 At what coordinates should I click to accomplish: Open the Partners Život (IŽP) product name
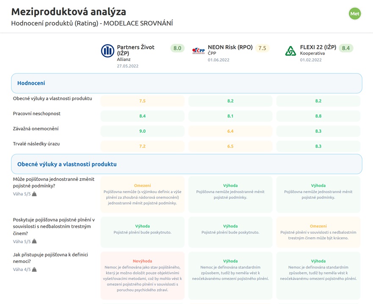pyautogui.click(x=135, y=50)
